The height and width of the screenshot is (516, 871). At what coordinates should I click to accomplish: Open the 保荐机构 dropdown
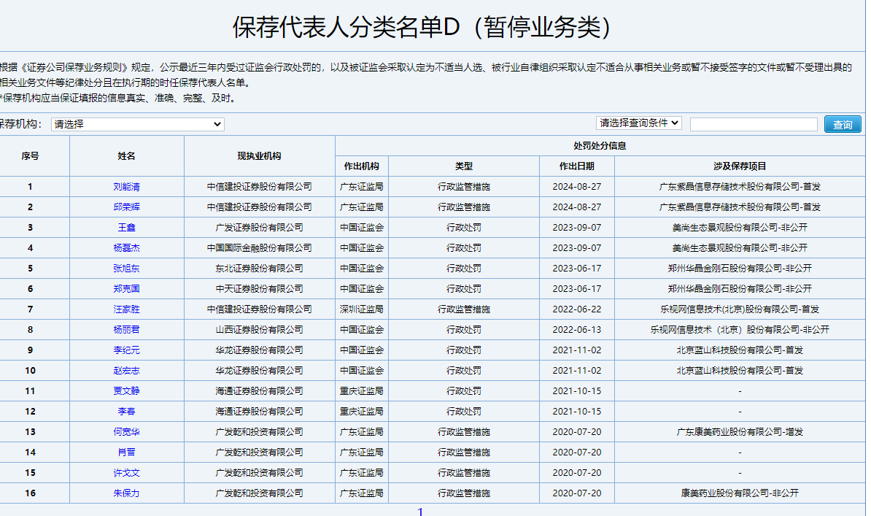137,125
